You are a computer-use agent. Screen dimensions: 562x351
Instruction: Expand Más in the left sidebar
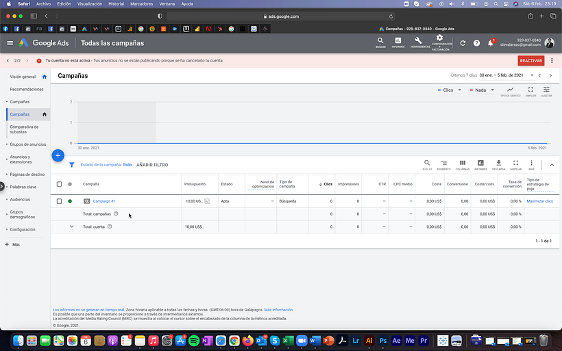pyautogui.click(x=12, y=244)
